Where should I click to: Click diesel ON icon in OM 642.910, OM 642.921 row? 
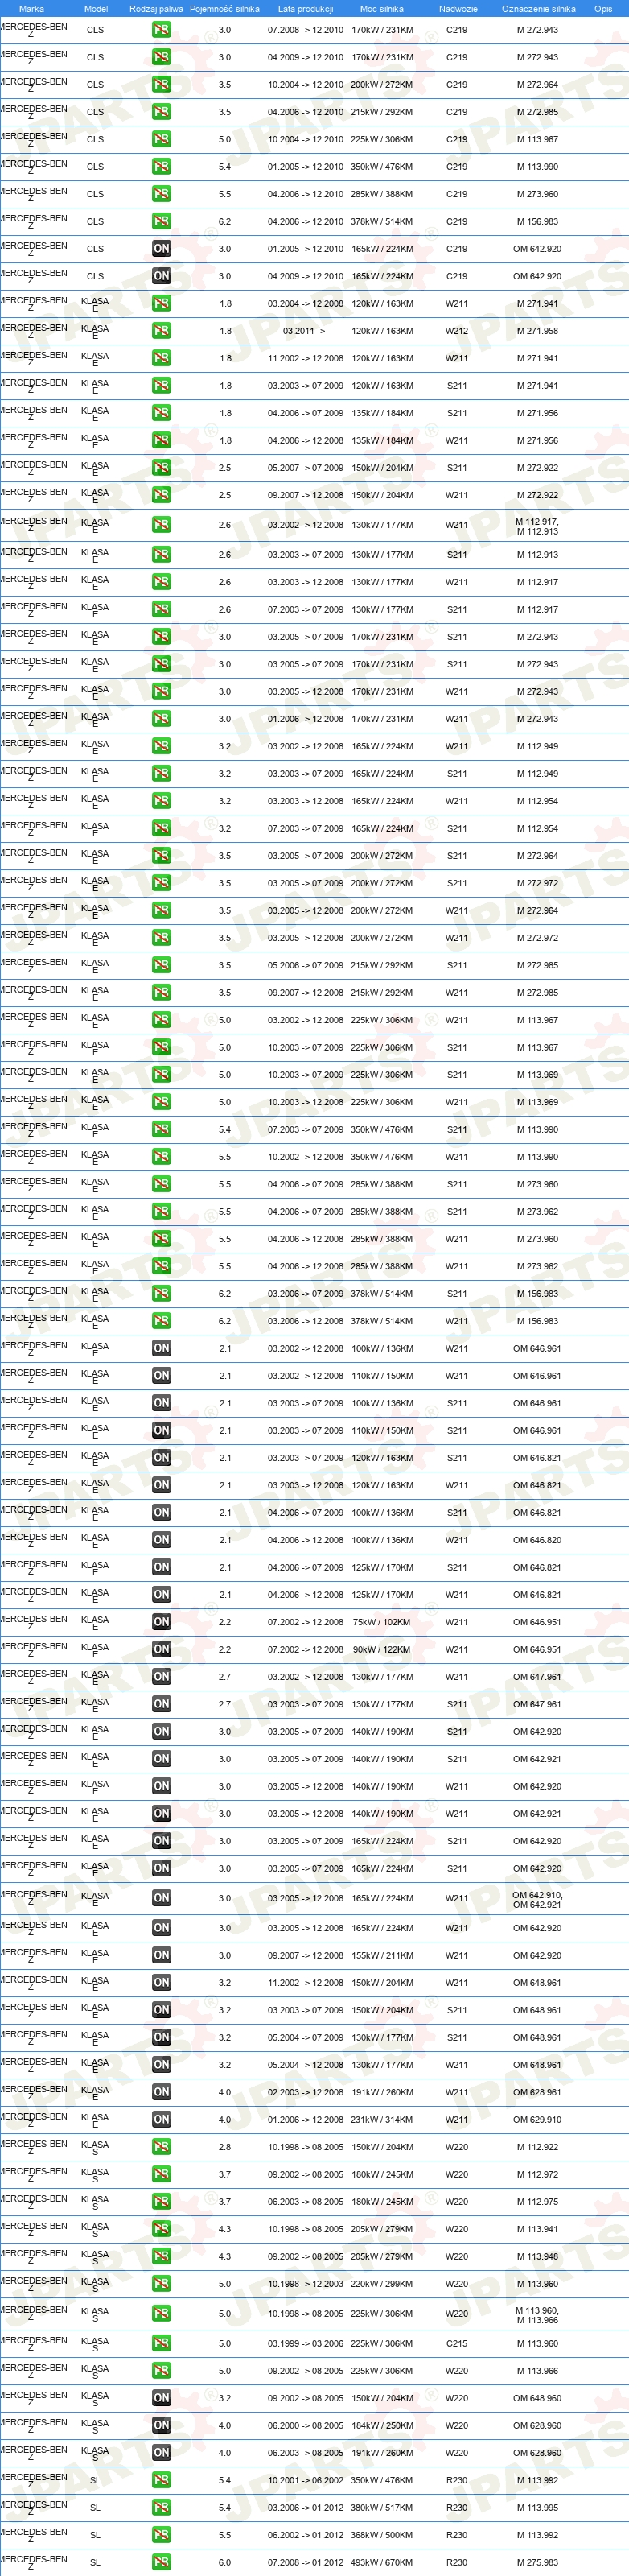click(161, 1898)
